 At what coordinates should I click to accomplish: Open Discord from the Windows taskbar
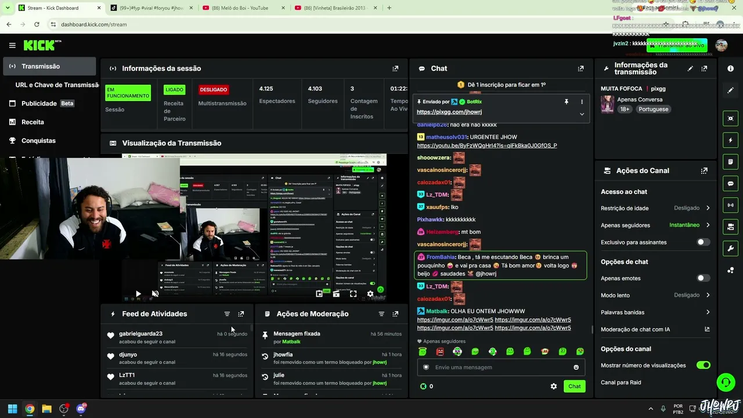click(x=81, y=409)
